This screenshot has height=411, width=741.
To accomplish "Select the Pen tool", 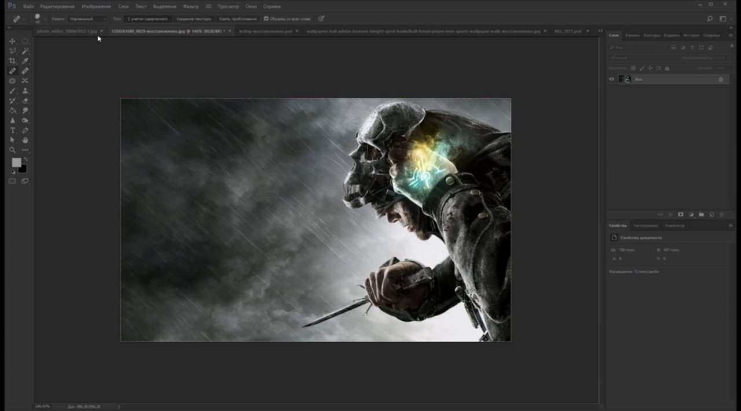I will (x=25, y=130).
